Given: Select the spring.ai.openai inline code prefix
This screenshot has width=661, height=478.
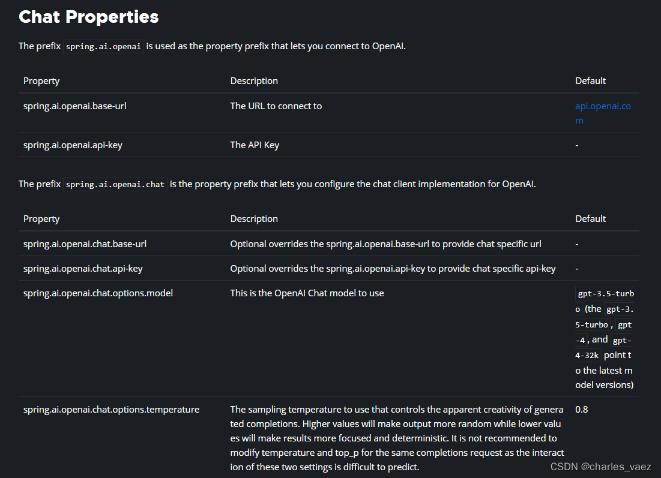Looking at the screenshot, I should 103,46.
